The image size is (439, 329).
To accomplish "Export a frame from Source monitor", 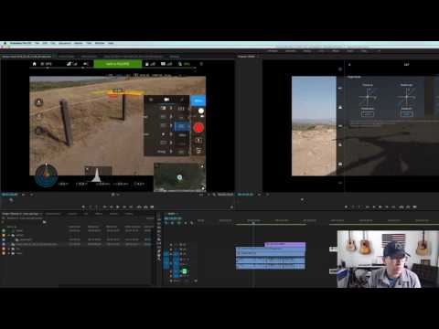I will point(152,207).
